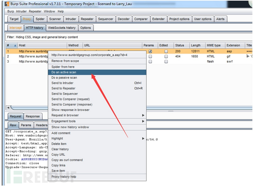Viewport: 253px width, 186px height.
Task: Switch to WebSockets history sub-tab
Action: click(62, 28)
